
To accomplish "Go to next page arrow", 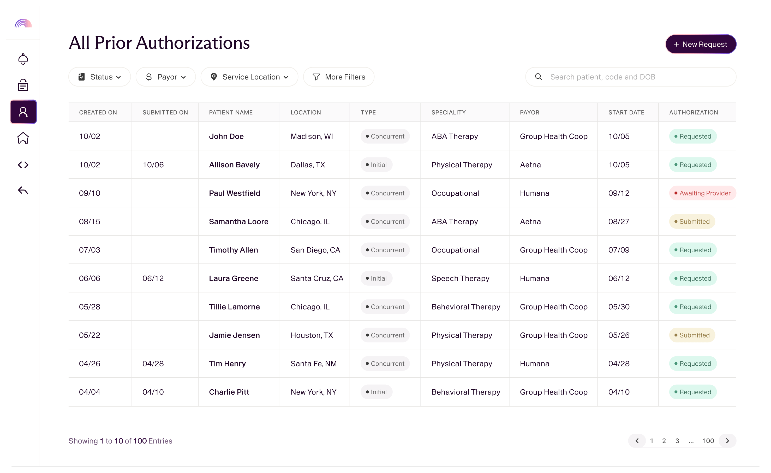I will pyautogui.click(x=727, y=441).
